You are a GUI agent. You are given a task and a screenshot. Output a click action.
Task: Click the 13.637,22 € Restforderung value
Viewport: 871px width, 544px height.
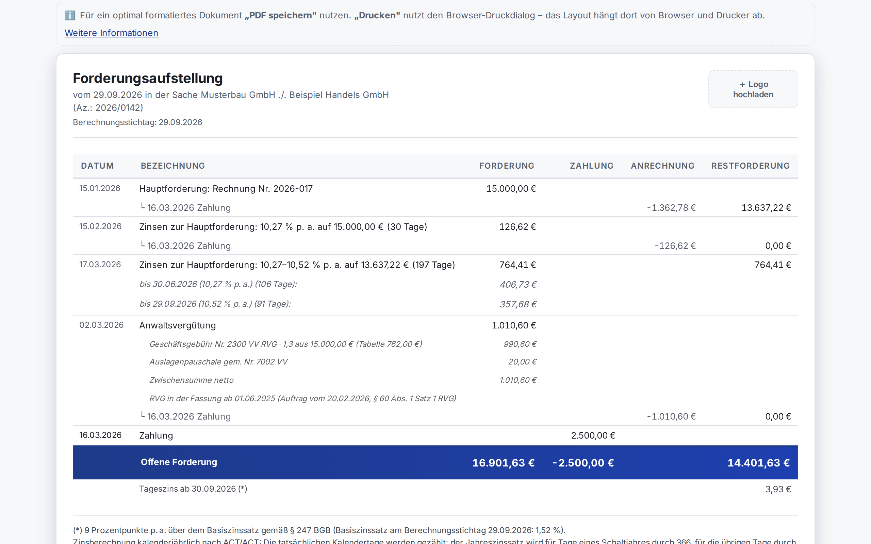766,208
